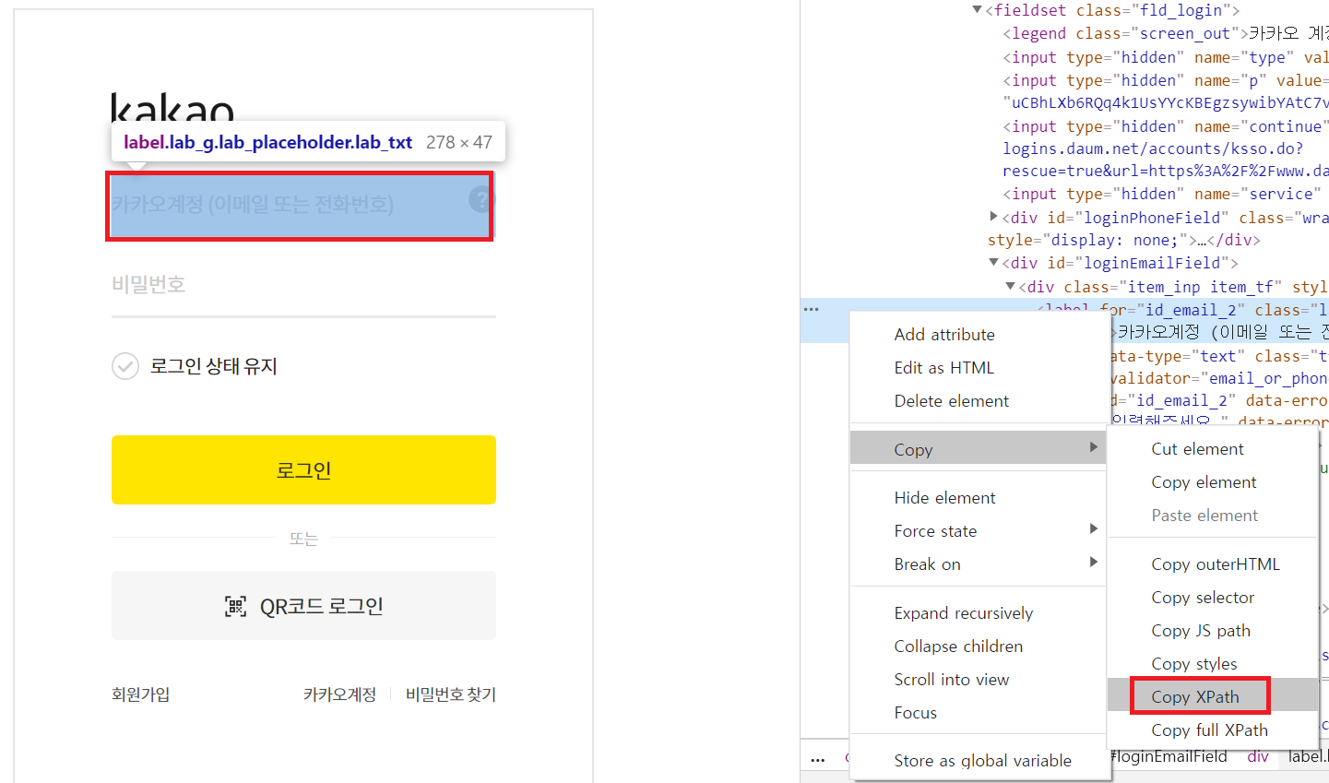
Task: Choose Focus from context menu
Action: pos(978,713)
